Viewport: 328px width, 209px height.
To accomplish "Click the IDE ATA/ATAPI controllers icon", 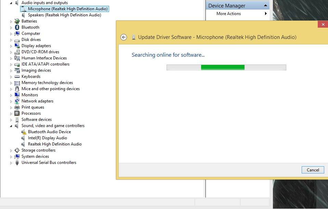I will (17, 64).
